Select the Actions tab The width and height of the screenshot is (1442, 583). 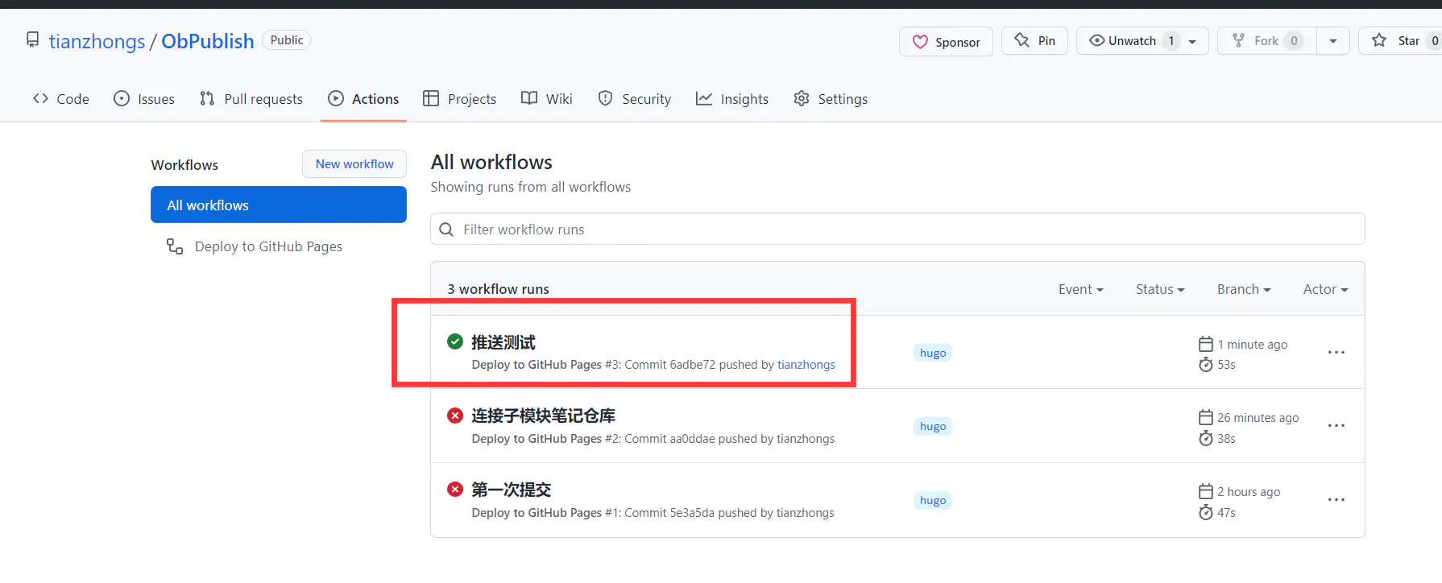coord(363,99)
